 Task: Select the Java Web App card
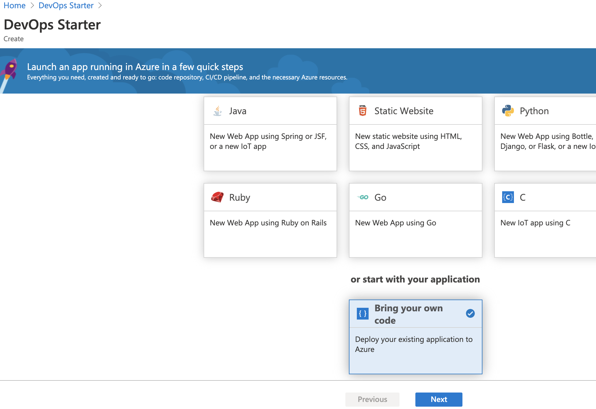(x=270, y=141)
